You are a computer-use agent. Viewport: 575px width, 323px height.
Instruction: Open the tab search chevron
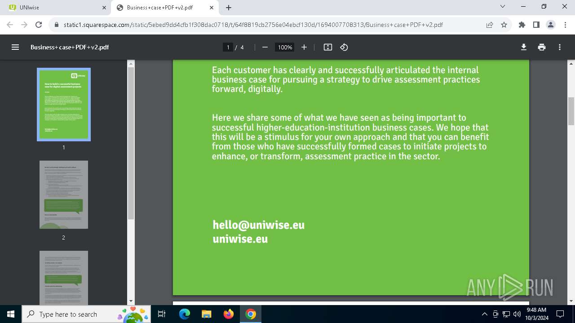503,7
